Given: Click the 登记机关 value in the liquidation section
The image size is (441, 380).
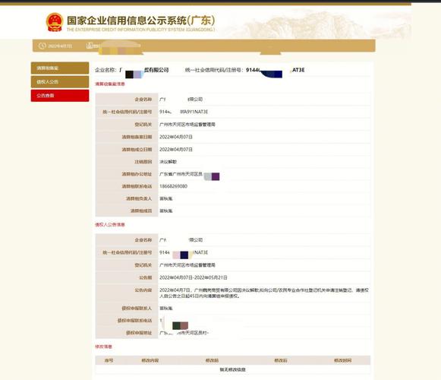Looking at the screenshot, I should point(187,124).
